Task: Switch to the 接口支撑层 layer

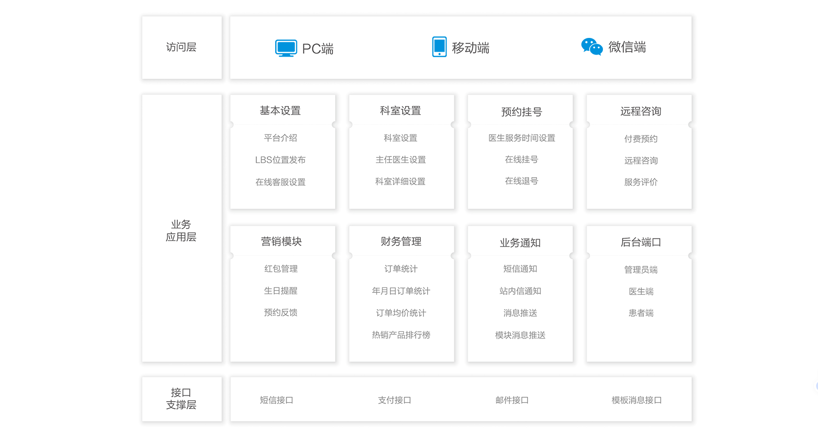Action: [182, 399]
